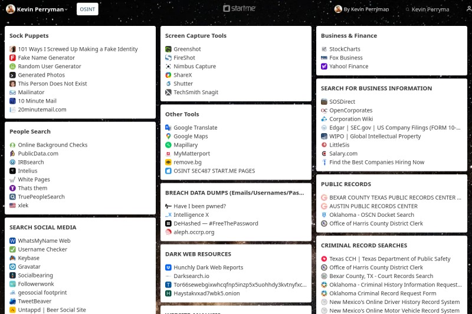
Task: Open the StockCharts link
Action: (345, 49)
